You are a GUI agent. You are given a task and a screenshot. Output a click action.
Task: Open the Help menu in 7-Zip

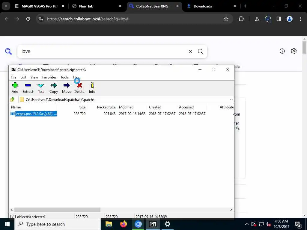[x=76, y=77]
